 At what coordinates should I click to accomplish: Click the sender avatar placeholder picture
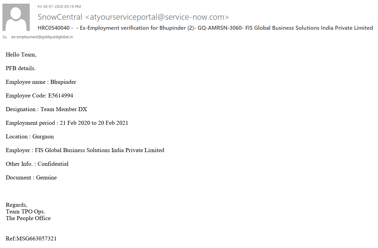(x=16, y=17)
